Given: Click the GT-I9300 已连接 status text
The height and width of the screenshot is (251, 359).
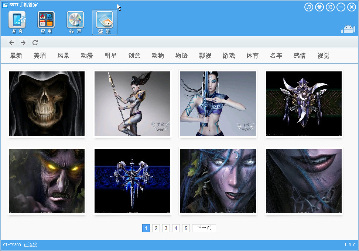Looking at the screenshot, I should [20, 245].
